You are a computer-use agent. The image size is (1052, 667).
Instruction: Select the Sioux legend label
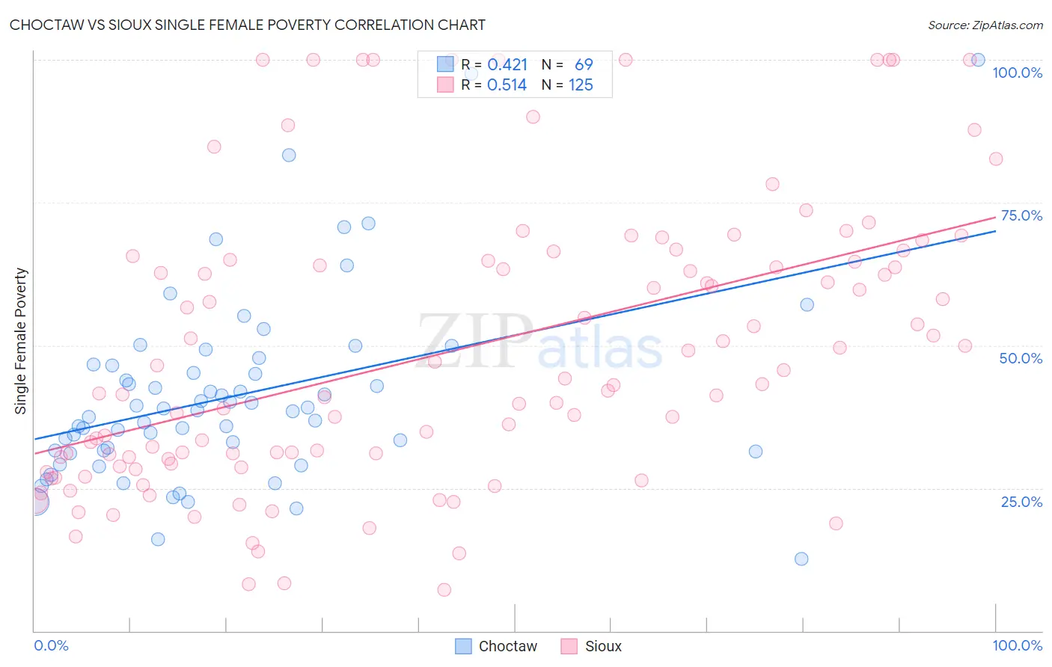(x=604, y=646)
